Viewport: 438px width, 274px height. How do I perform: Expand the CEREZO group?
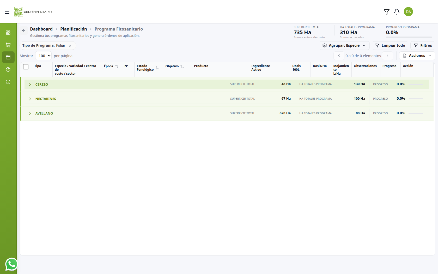30,84
